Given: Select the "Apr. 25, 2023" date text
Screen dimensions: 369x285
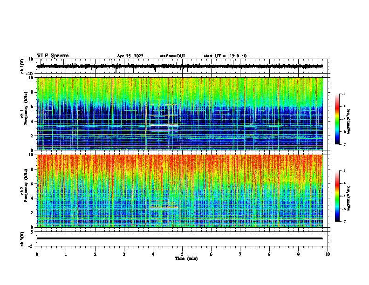Looking at the screenshot, I should 130,56.
